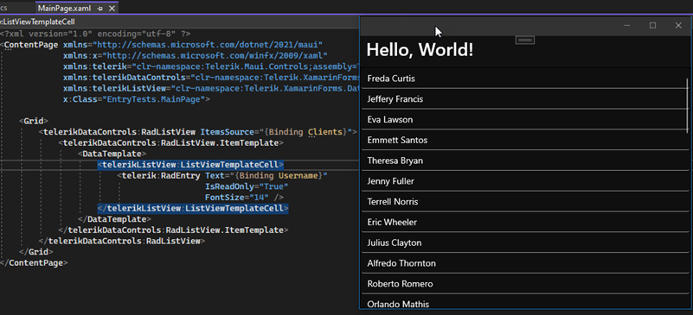Click the list view vertical scrollbar
Screen dimensions: 693x315
click(687, 106)
